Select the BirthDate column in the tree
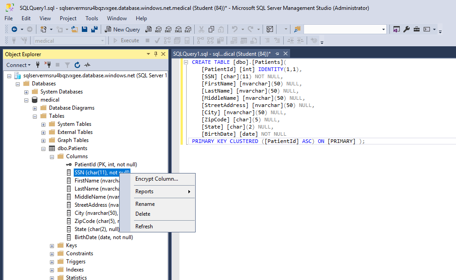The height and width of the screenshot is (280, 456). (x=104, y=237)
